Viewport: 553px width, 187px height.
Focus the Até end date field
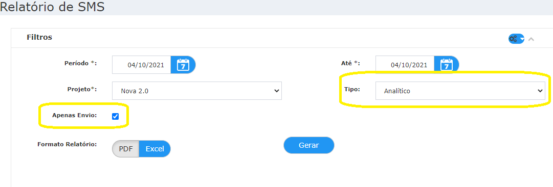click(x=405, y=65)
